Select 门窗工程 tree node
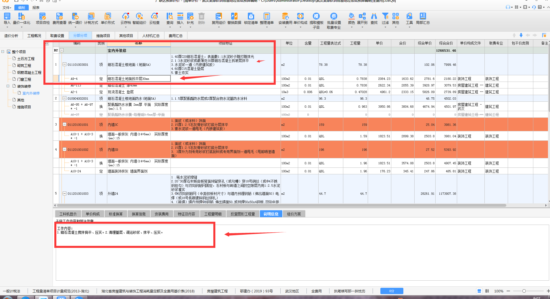 coord(24,79)
